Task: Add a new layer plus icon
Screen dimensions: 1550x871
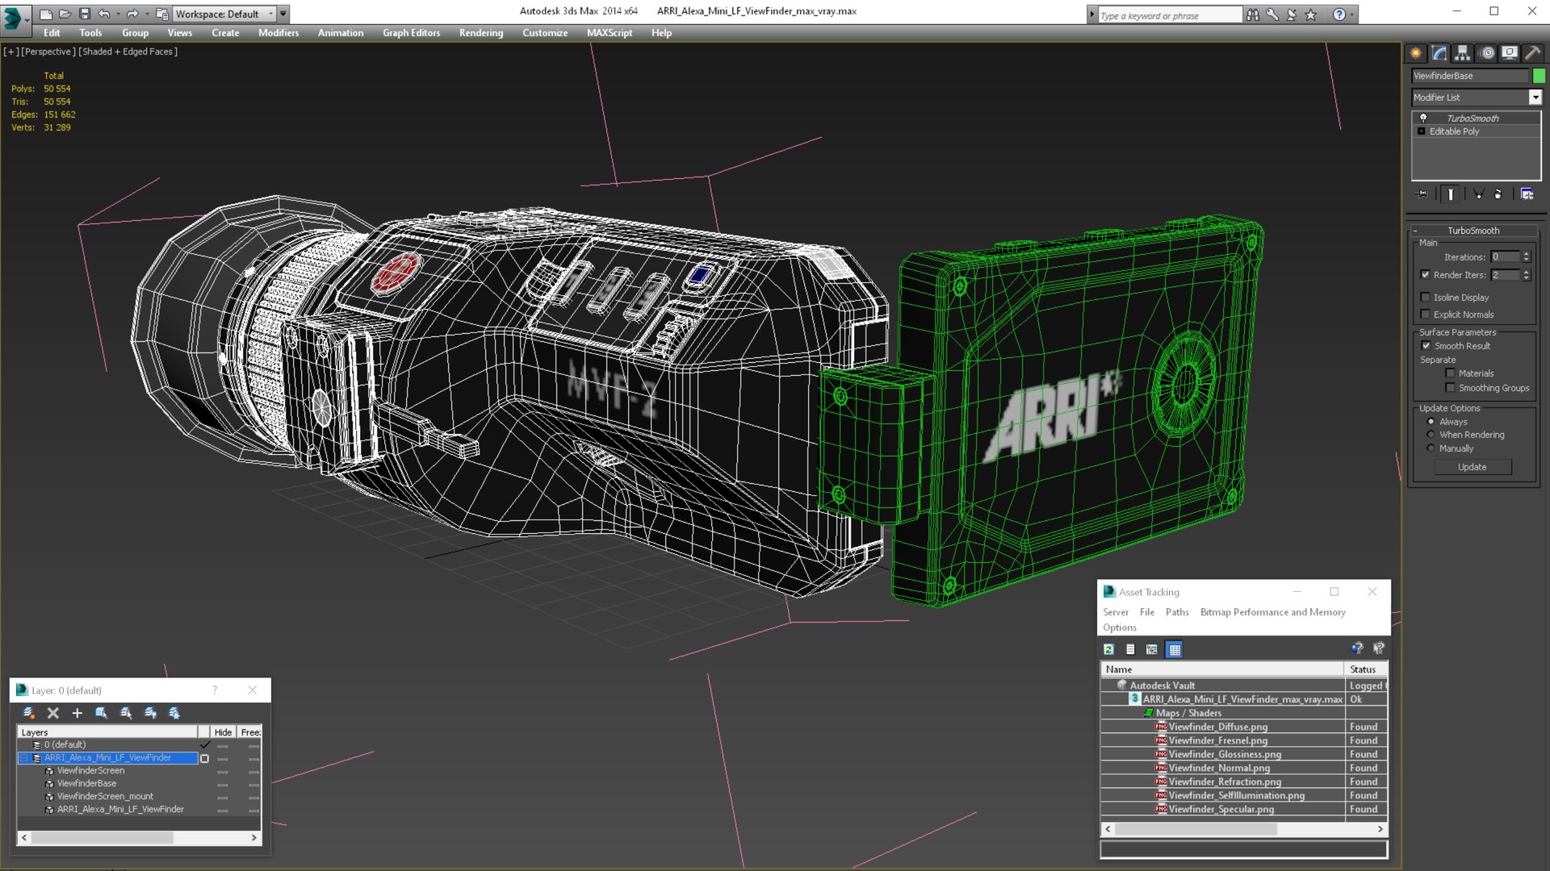Action: pyautogui.click(x=77, y=713)
